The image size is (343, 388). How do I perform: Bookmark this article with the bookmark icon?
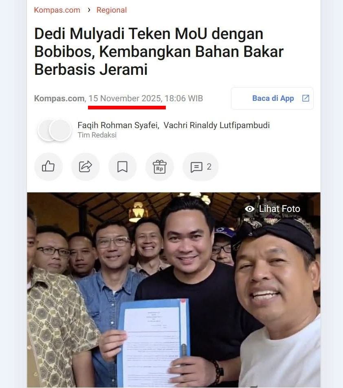123,166
